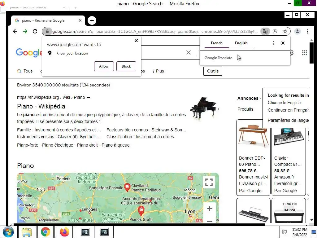Zoom in on the map
The image size is (317, 238).
(210, 209)
